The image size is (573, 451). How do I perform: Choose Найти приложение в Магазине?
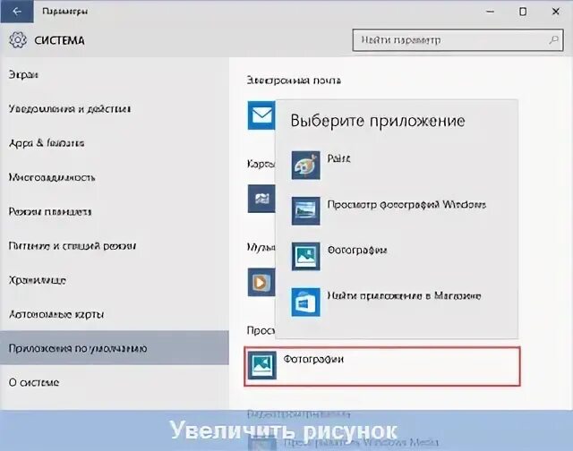click(397, 302)
